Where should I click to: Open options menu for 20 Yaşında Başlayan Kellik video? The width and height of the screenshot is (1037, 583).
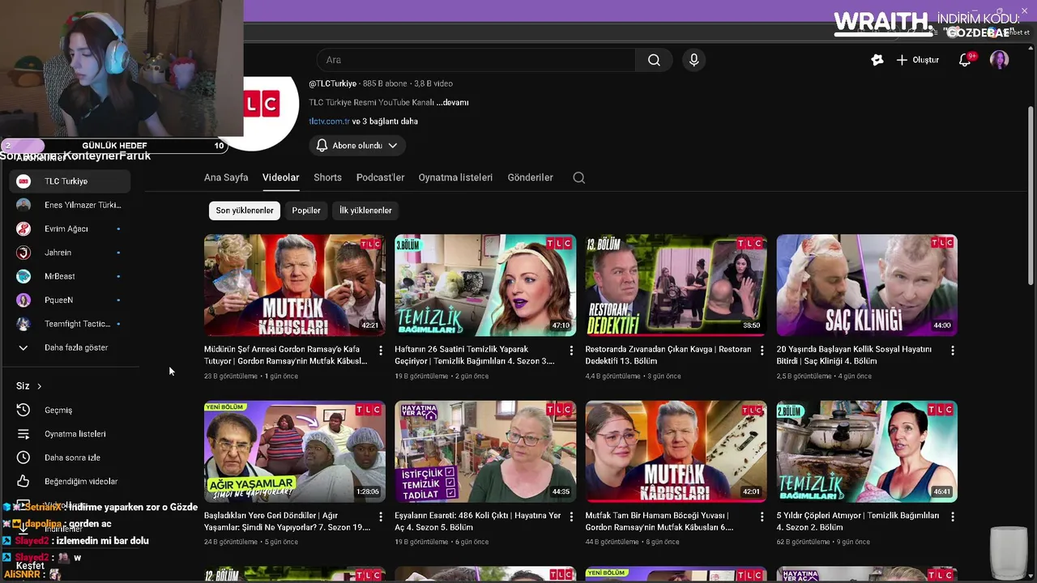point(953,351)
